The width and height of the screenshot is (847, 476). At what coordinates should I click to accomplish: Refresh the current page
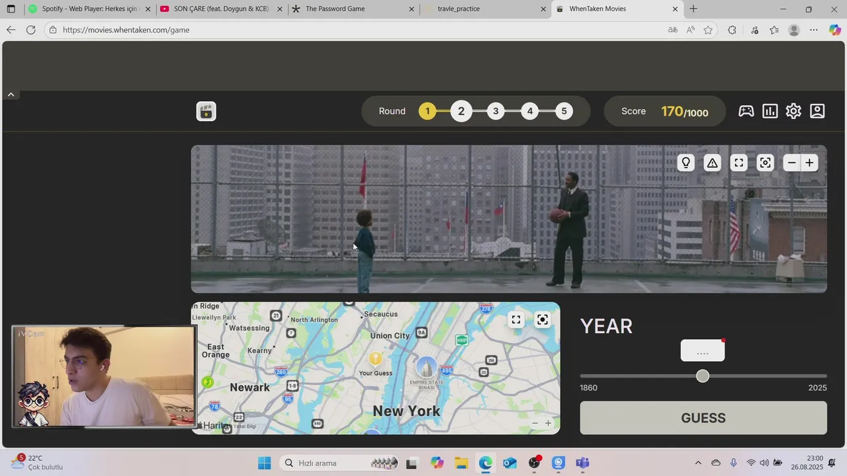[x=30, y=30]
